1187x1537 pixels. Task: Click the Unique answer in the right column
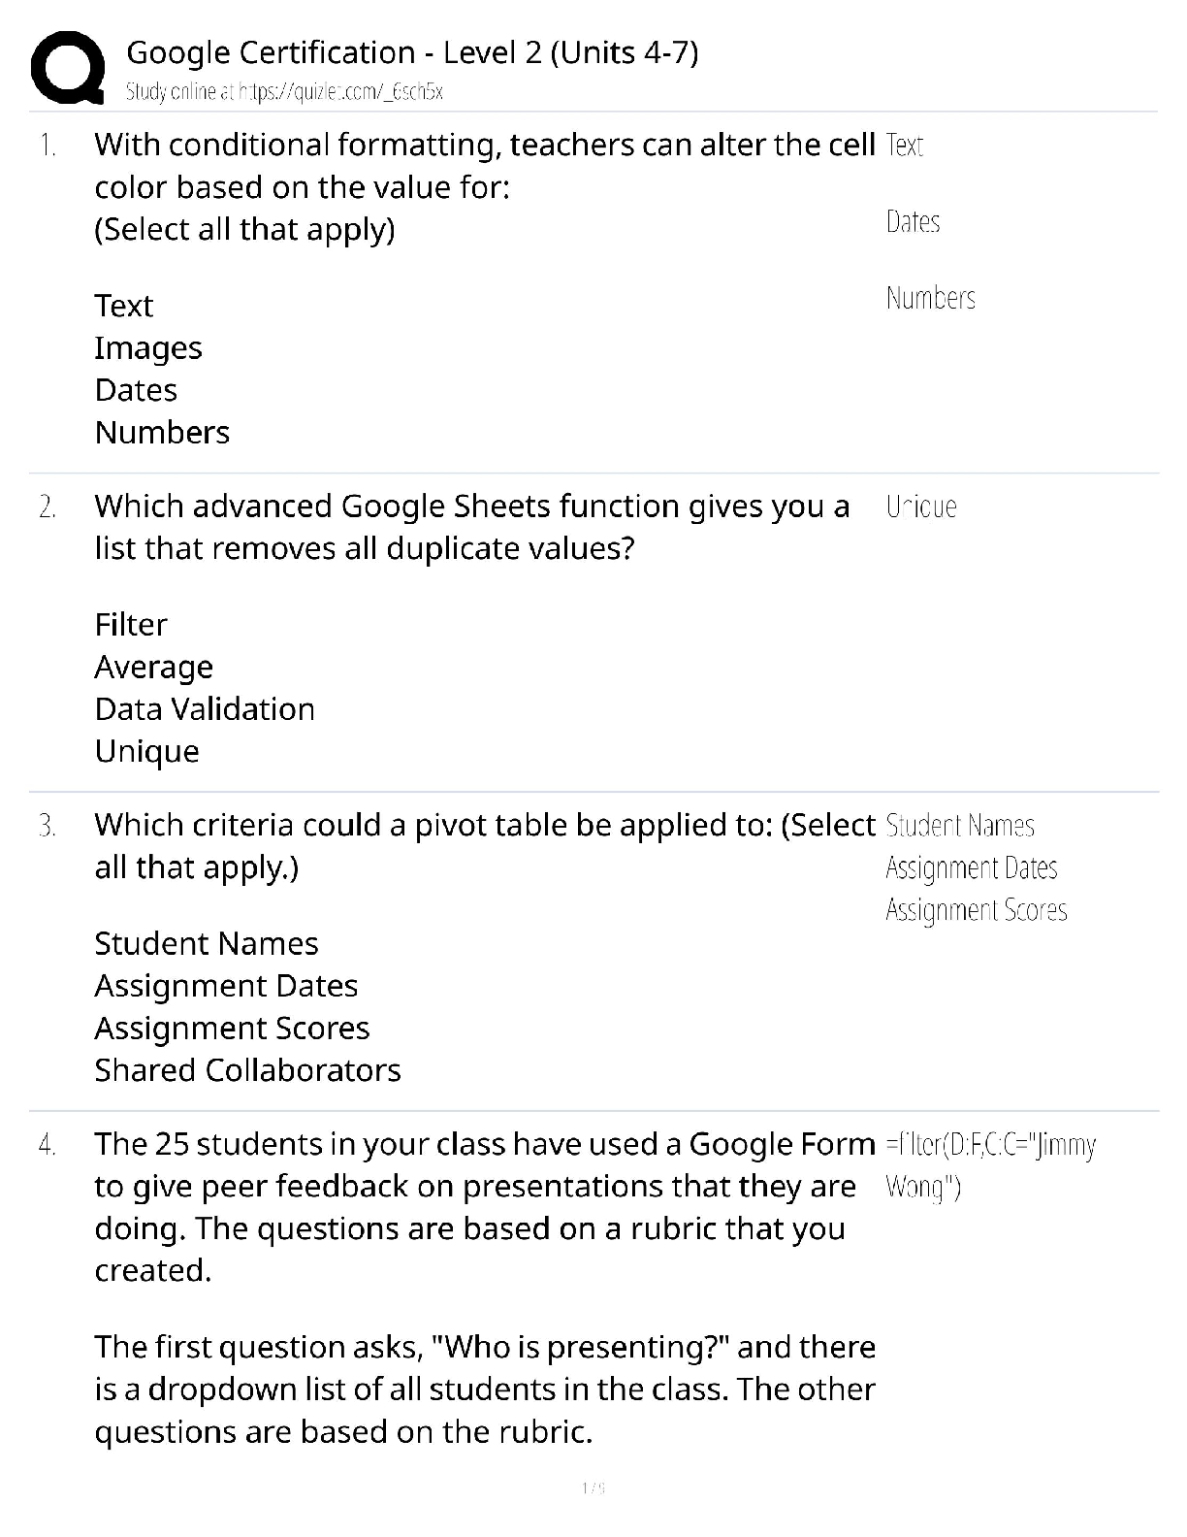tap(921, 507)
